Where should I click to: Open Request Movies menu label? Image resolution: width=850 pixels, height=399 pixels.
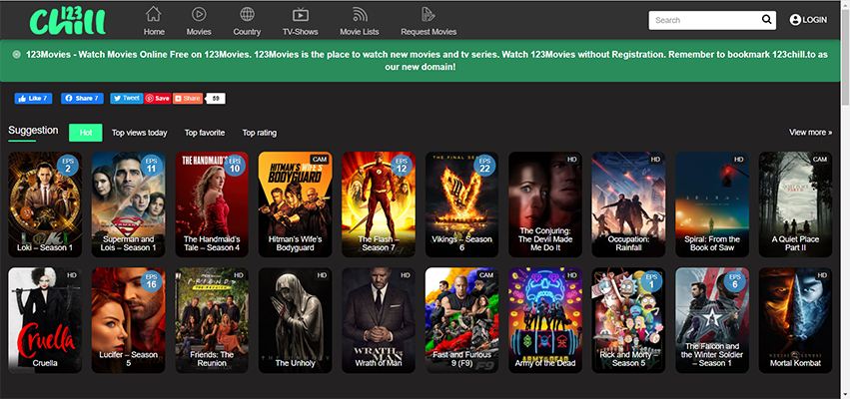(428, 32)
